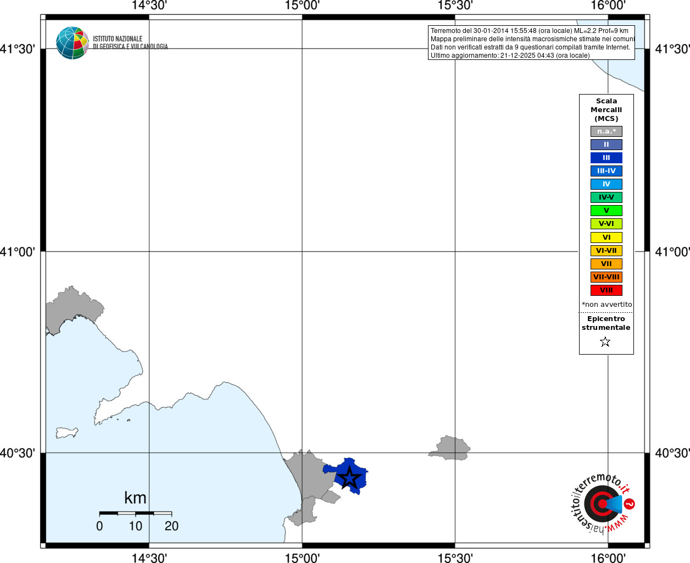Select the III-IV intensity legend swatch
690x563 pixels.
tap(606, 171)
